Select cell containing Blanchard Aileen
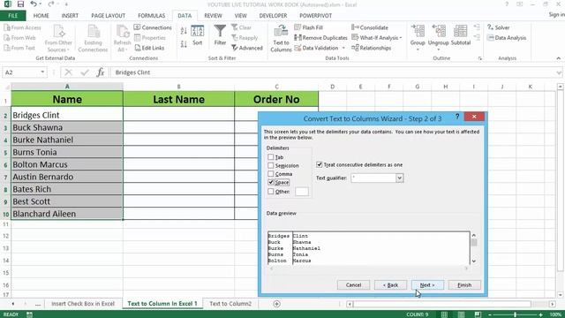The height and width of the screenshot is (318, 565). coord(67,214)
